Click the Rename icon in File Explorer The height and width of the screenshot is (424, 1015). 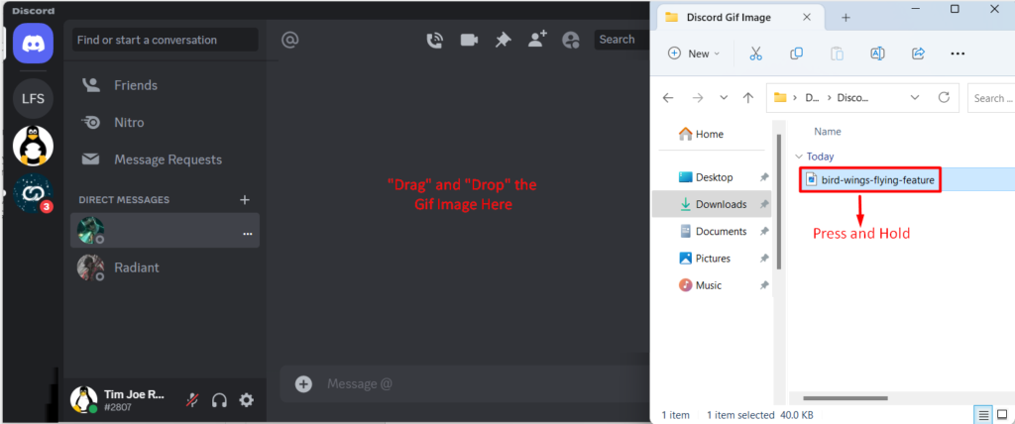(x=877, y=53)
